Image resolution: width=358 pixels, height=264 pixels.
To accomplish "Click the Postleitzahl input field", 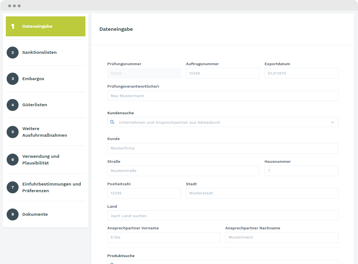I will click(144, 193).
